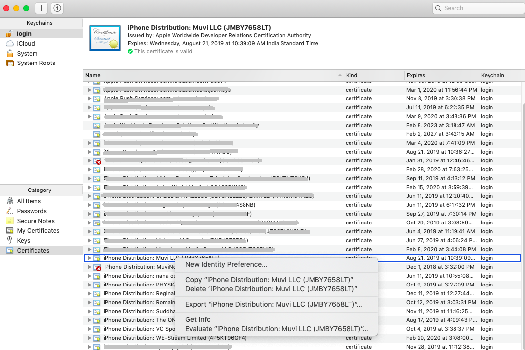This screenshot has width=525, height=350.
Task: Expand the certificate expiring Mar 4, 2020
Action: tap(89, 143)
